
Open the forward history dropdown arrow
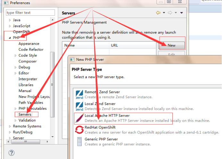(176, 13)
